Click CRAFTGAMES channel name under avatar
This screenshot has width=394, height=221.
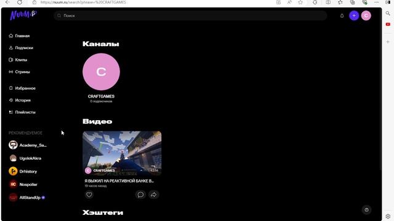point(101,96)
